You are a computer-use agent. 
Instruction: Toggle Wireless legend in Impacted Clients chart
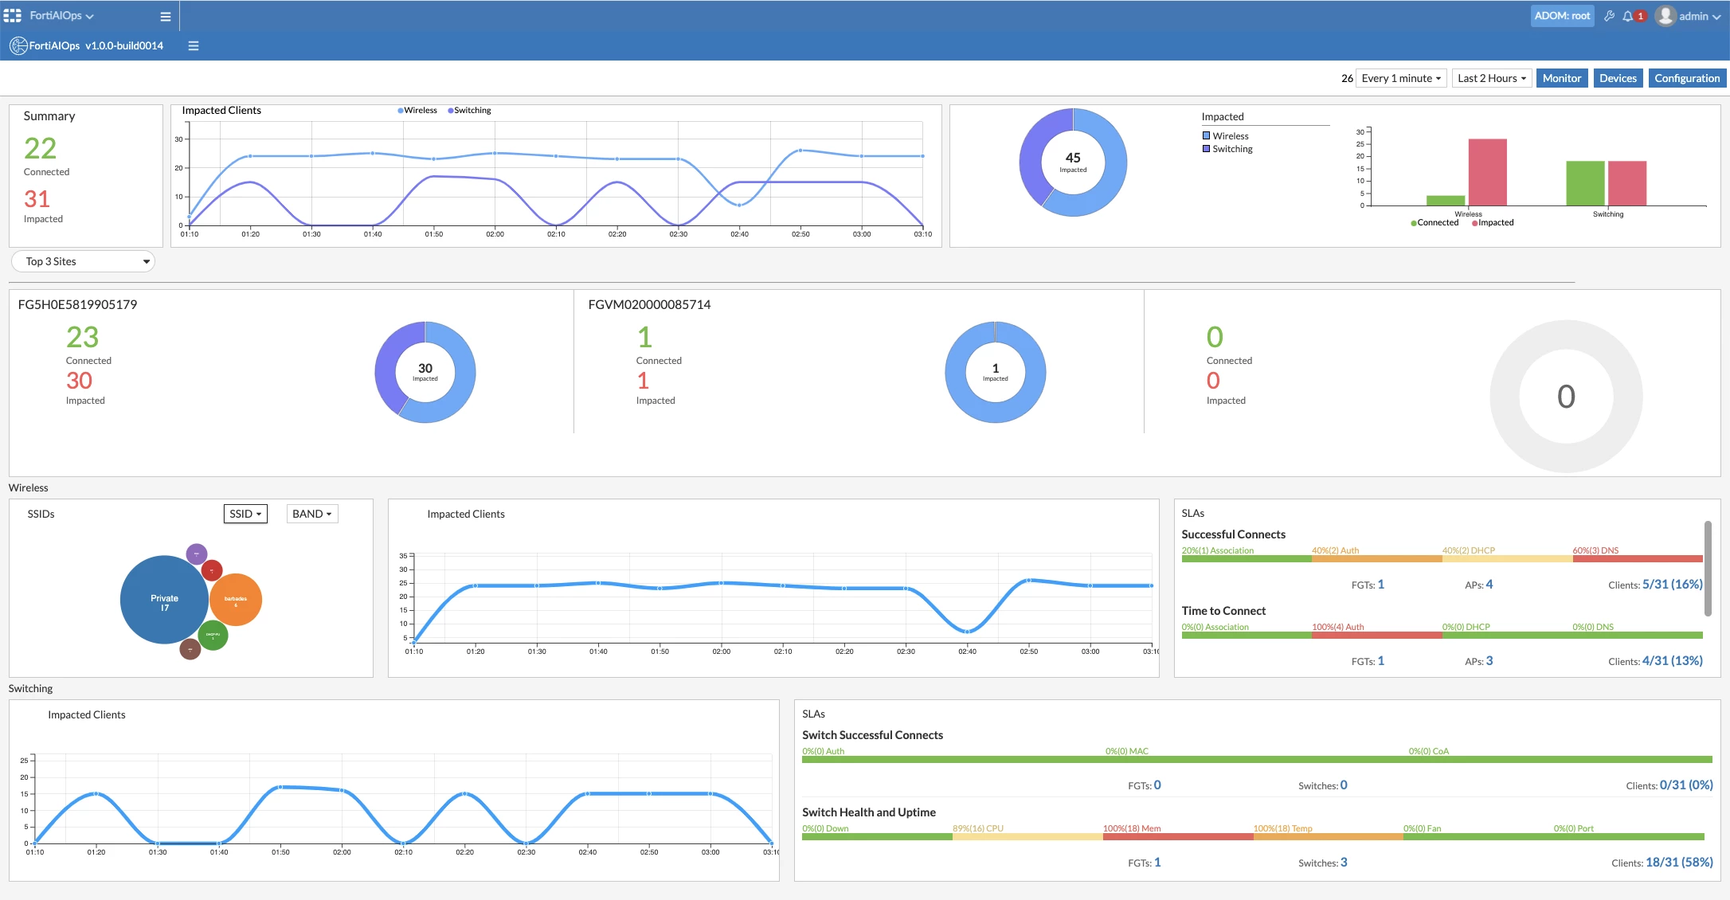pyautogui.click(x=417, y=111)
